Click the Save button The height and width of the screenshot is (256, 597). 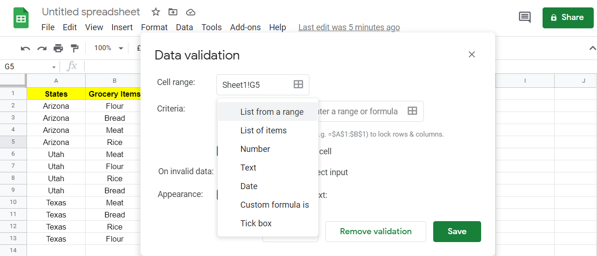(457, 231)
